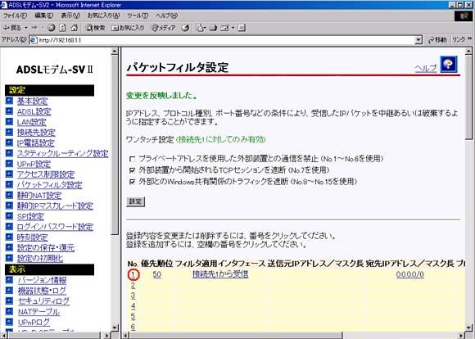Viewport: 475px width, 339px height.
Task: Click the help question mark icon
Action: tap(448, 64)
